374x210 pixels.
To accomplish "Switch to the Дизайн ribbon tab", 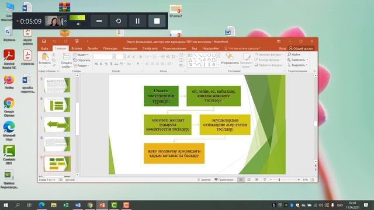I will pos(92,48).
